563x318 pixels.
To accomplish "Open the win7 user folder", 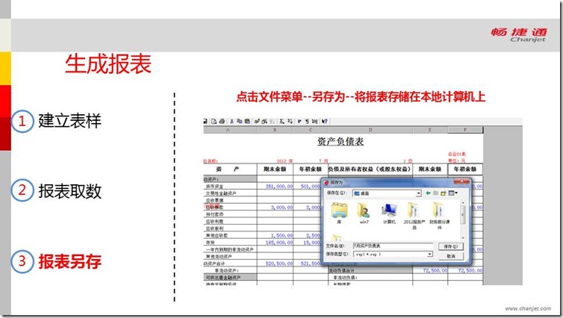I will pos(364,213).
